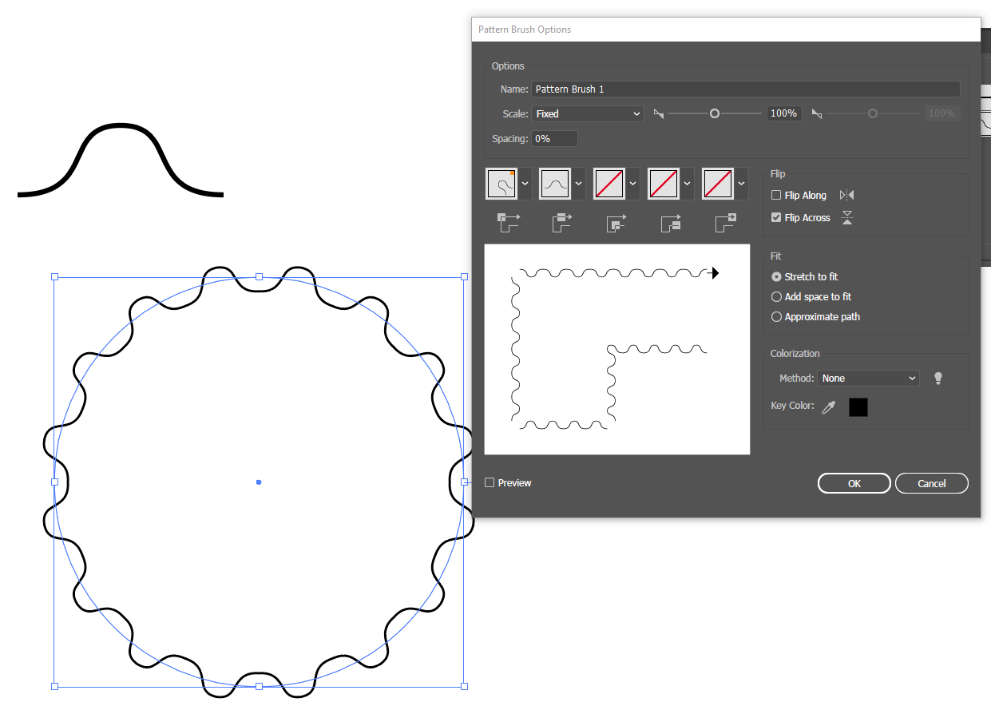Open the Colorization Method dropdown
This screenshot has height=706, width=991.
click(868, 378)
